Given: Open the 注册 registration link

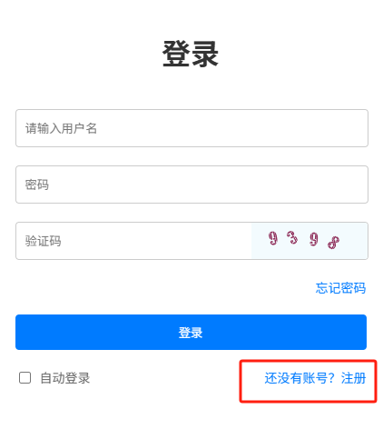Looking at the screenshot, I should (x=354, y=378).
